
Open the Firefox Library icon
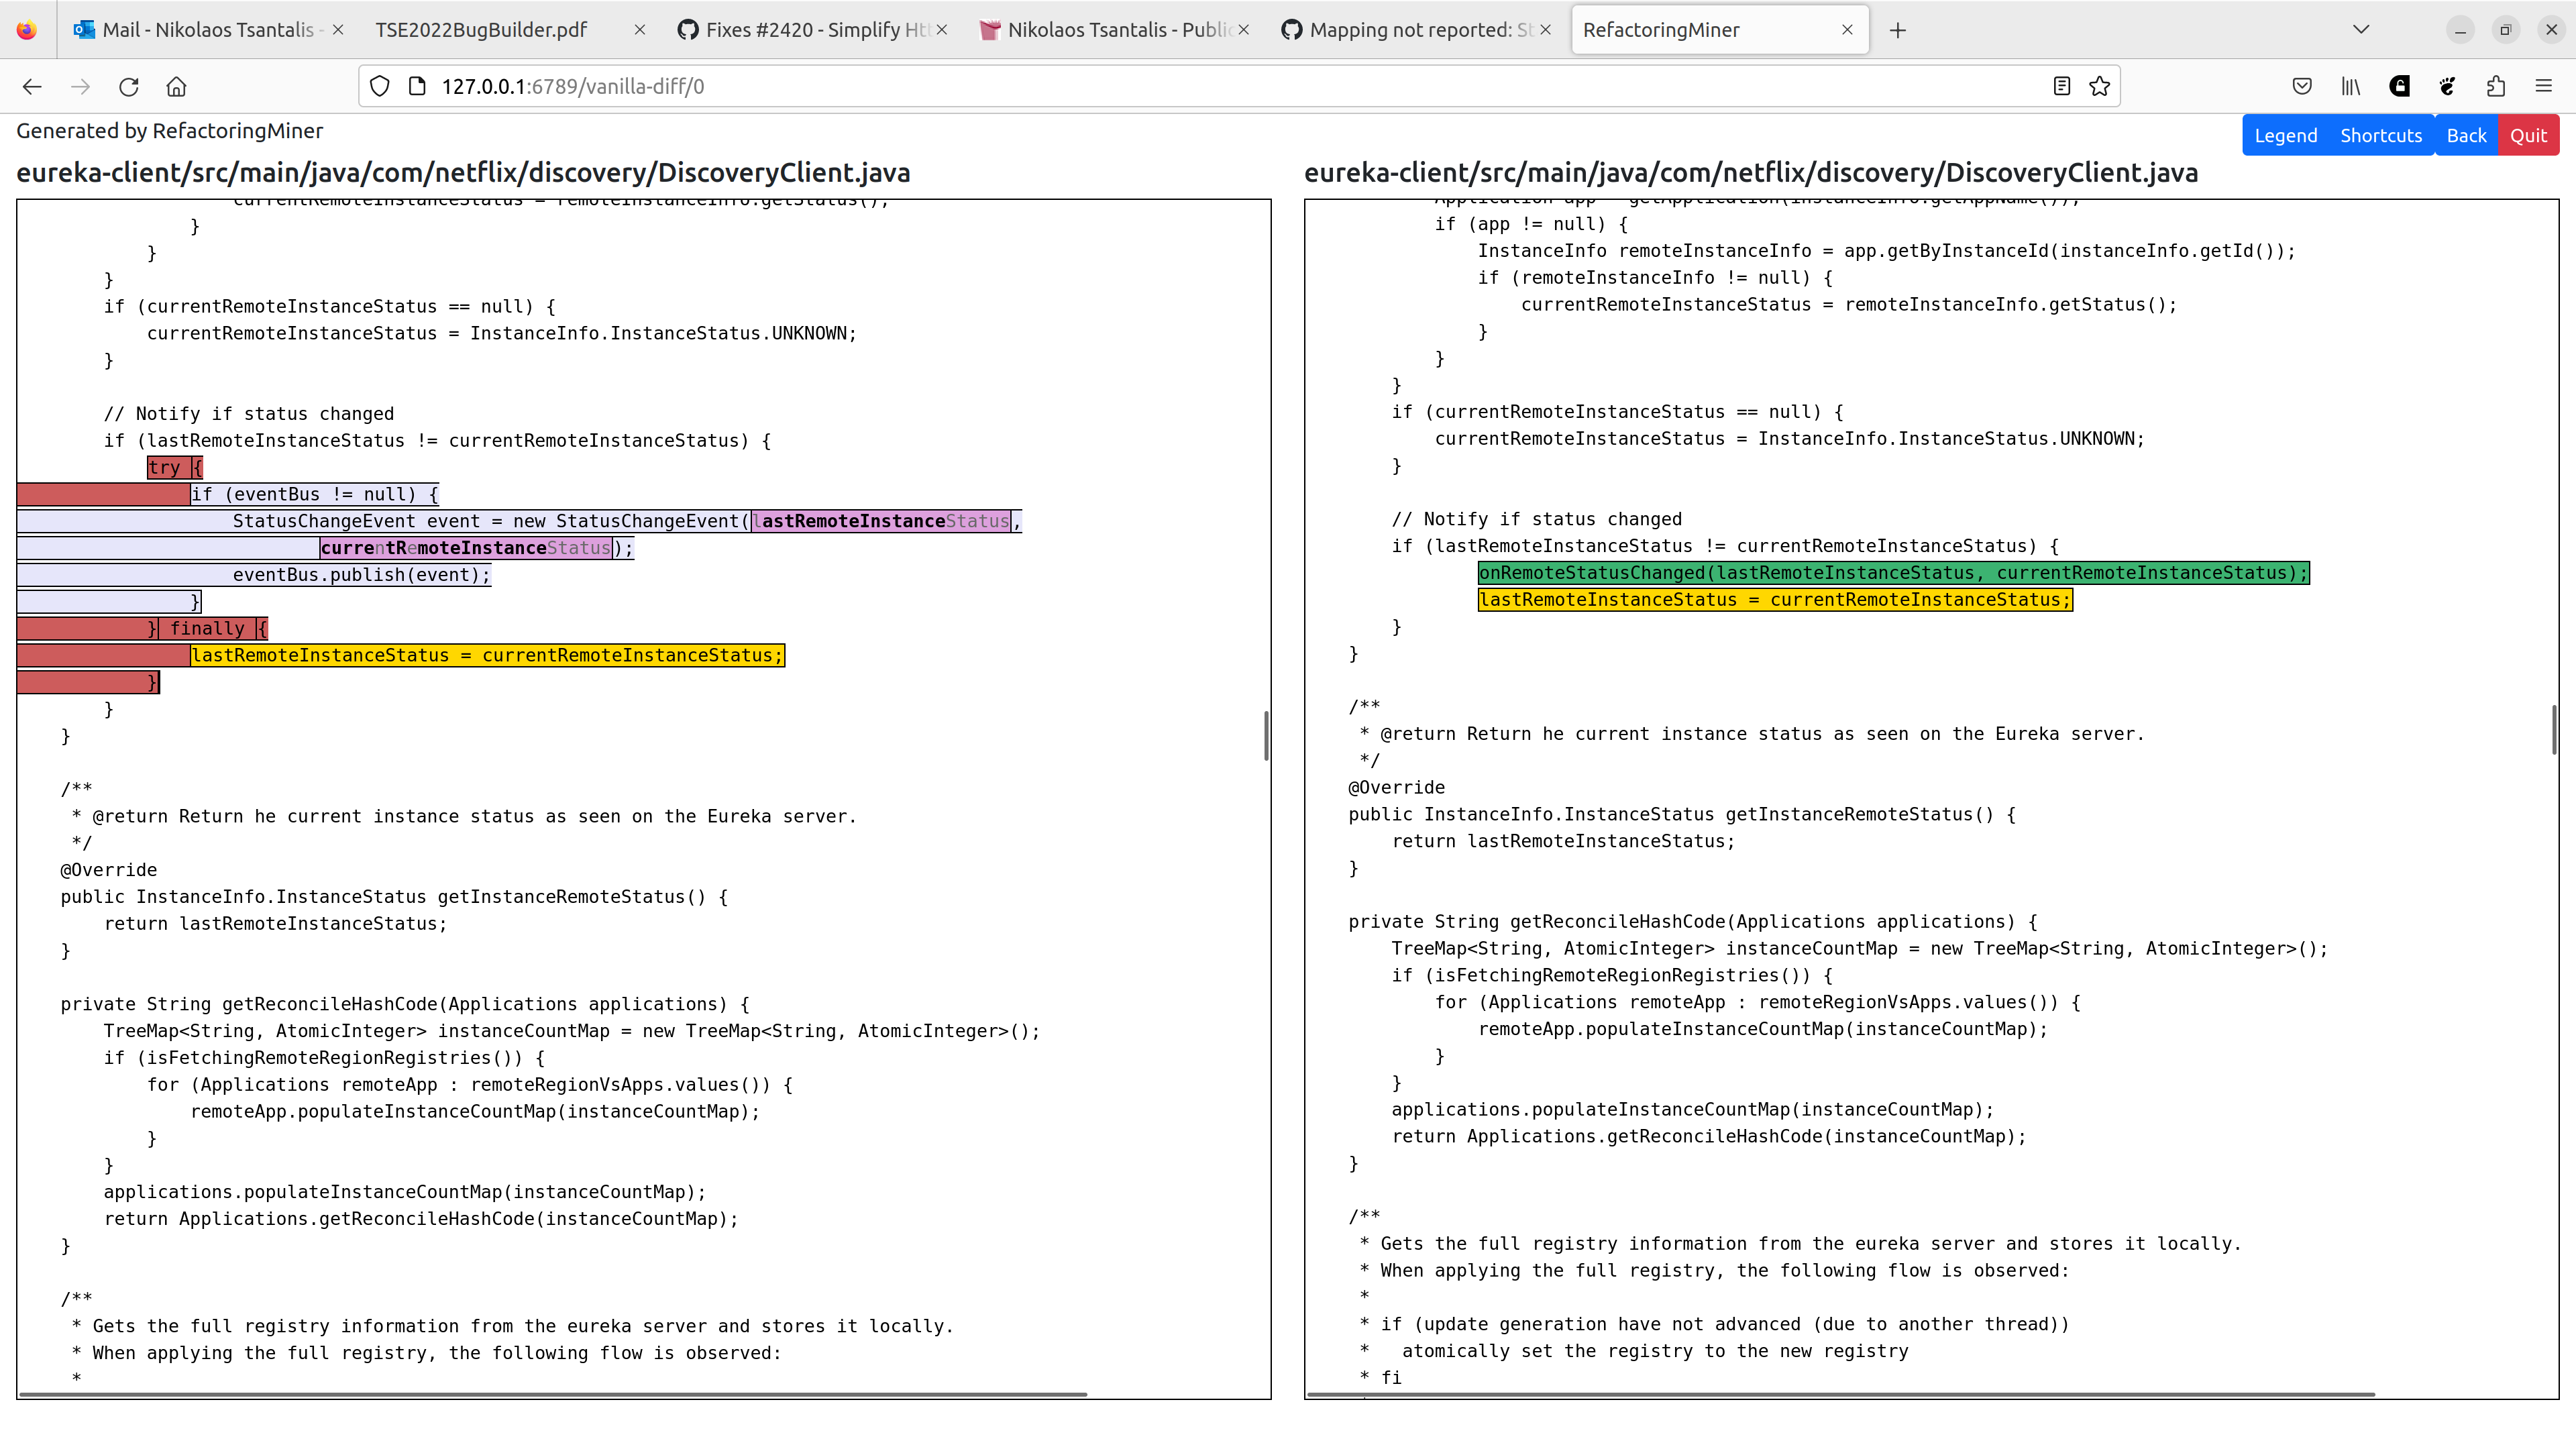click(x=2350, y=86)
